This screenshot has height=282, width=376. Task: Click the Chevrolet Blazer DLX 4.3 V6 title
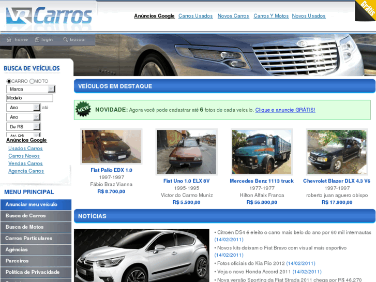coord(337,181)
